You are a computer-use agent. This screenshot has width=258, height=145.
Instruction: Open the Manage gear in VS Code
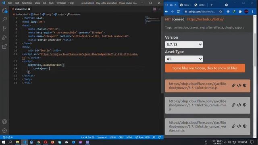coord(4,130)
